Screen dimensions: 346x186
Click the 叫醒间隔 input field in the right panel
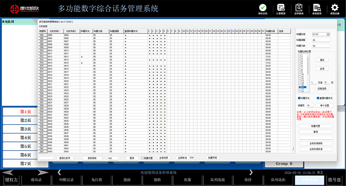[321, 40]
